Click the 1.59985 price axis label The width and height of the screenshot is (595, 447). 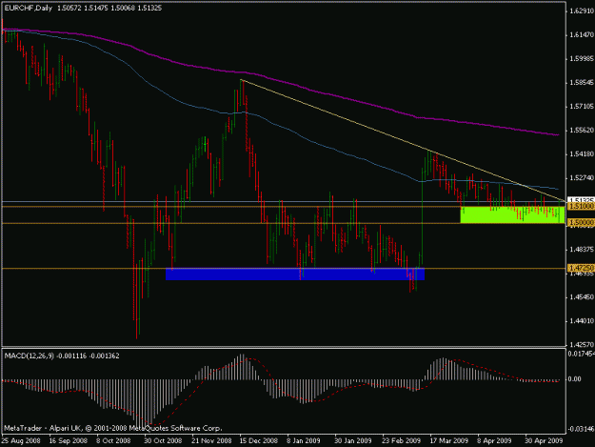tap(582, 59)
